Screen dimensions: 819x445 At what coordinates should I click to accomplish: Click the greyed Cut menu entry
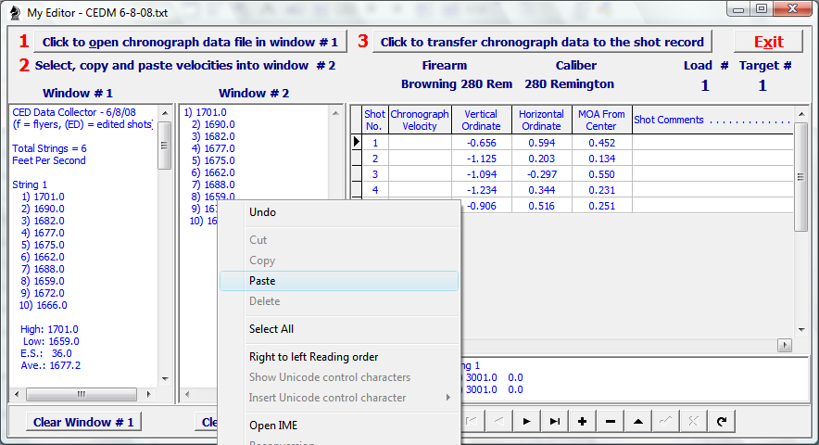pos(339,240)
